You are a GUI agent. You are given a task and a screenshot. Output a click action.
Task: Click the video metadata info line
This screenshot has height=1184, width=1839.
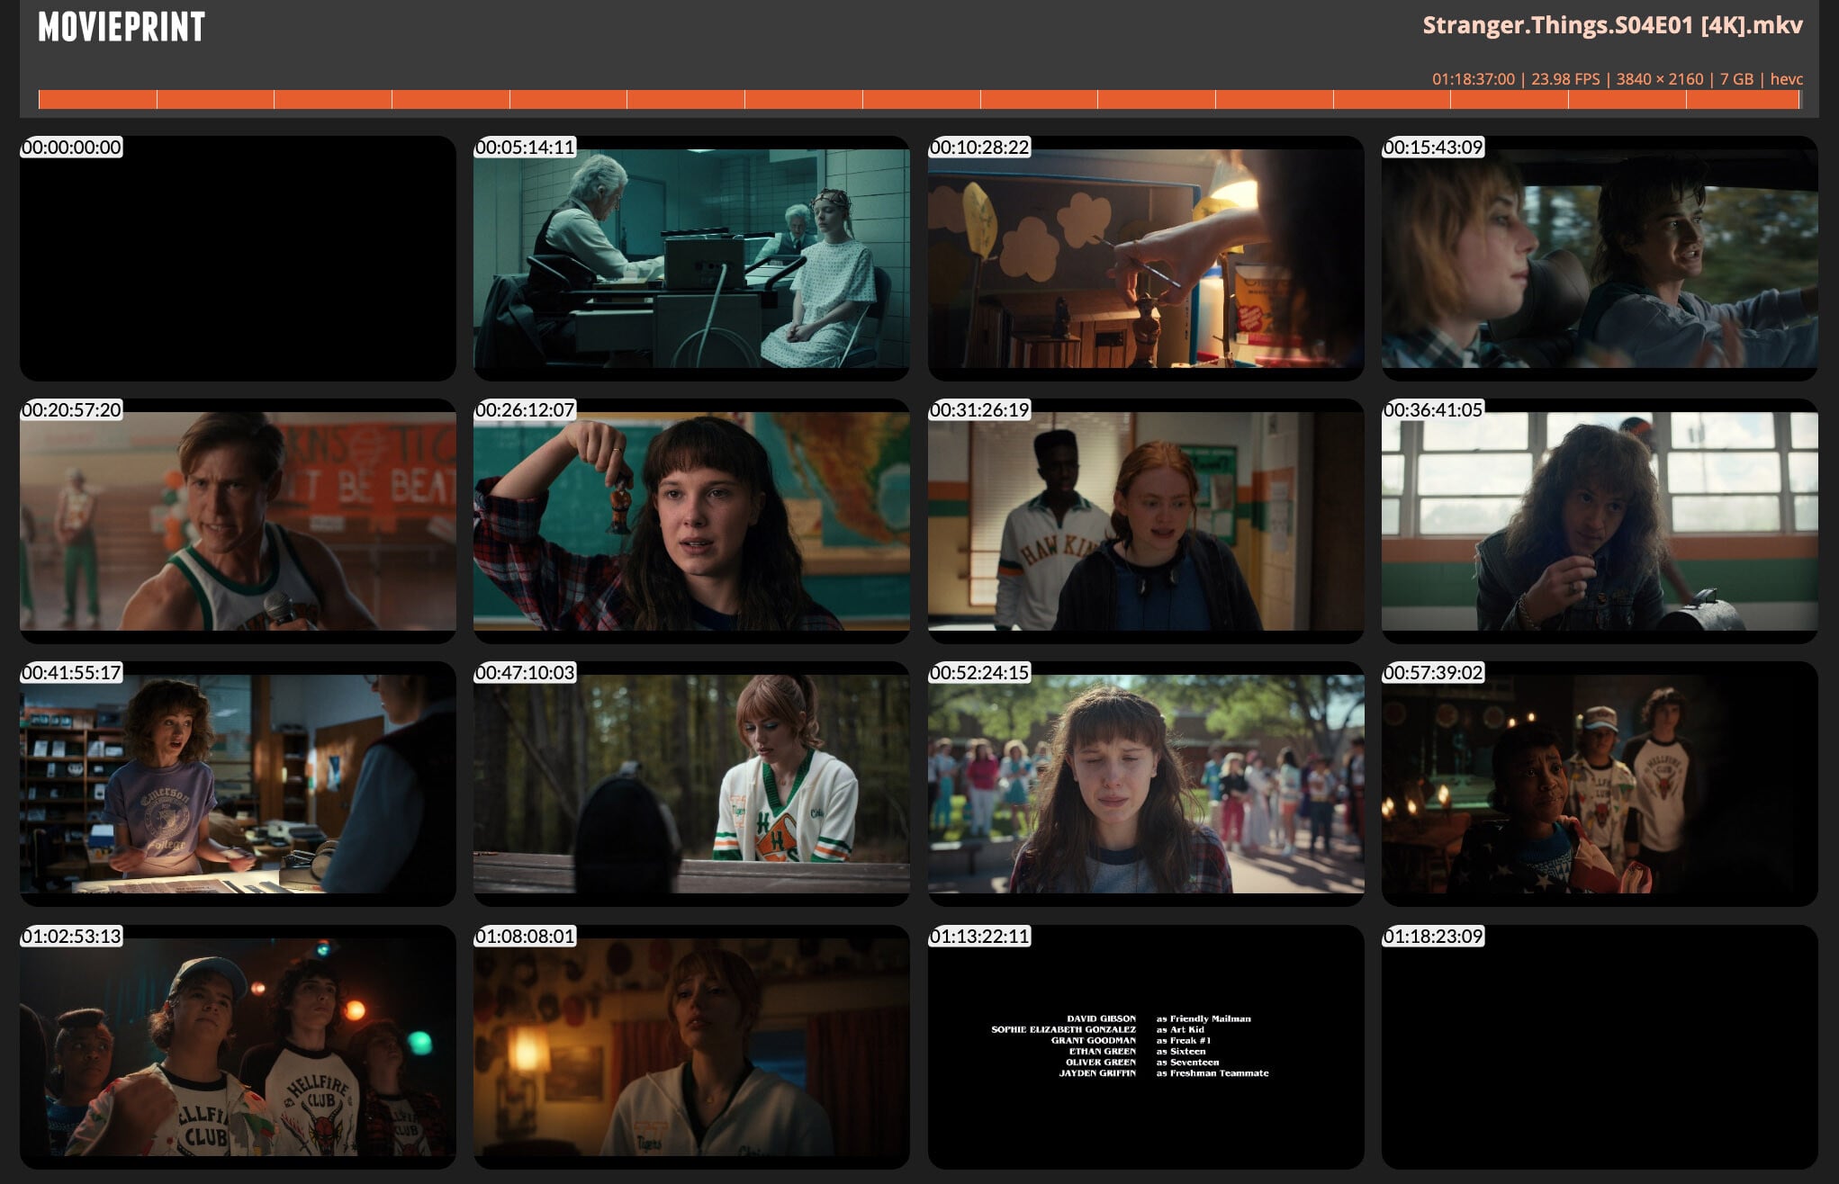(x=1617, y=79)
